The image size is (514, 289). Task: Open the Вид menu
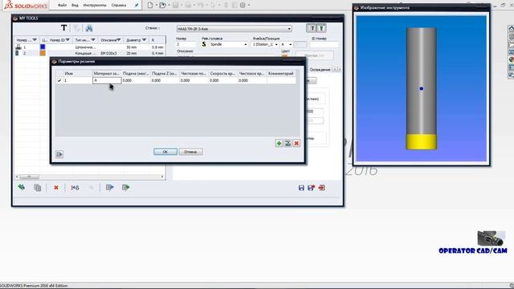click(x=75, y=6)
